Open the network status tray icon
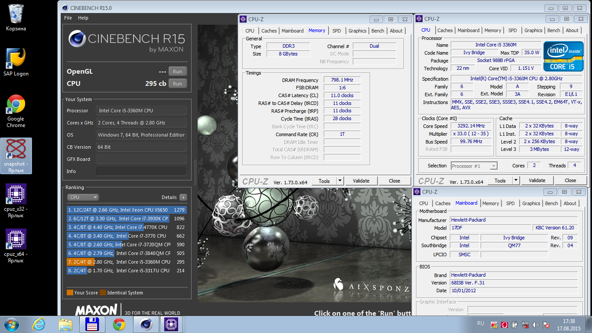592x333 pixels. click(525, 324)
